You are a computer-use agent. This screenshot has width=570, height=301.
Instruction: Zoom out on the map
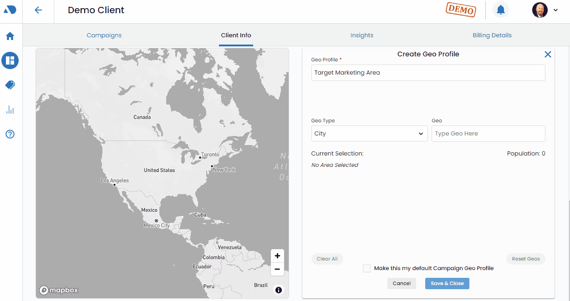277,269
